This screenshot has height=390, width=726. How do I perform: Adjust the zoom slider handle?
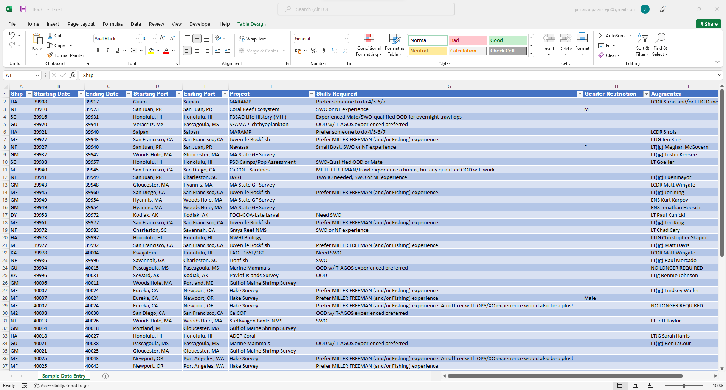pos(684,385)
